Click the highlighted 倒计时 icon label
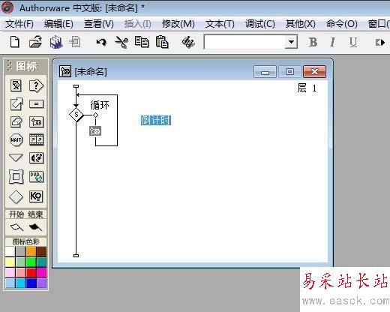The image size is (390, 312). (156, 120)
